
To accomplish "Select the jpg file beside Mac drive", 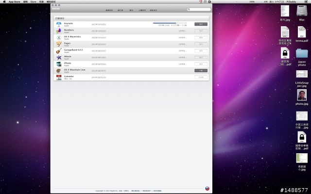I will pyautogui.click(x=285, y=11).
